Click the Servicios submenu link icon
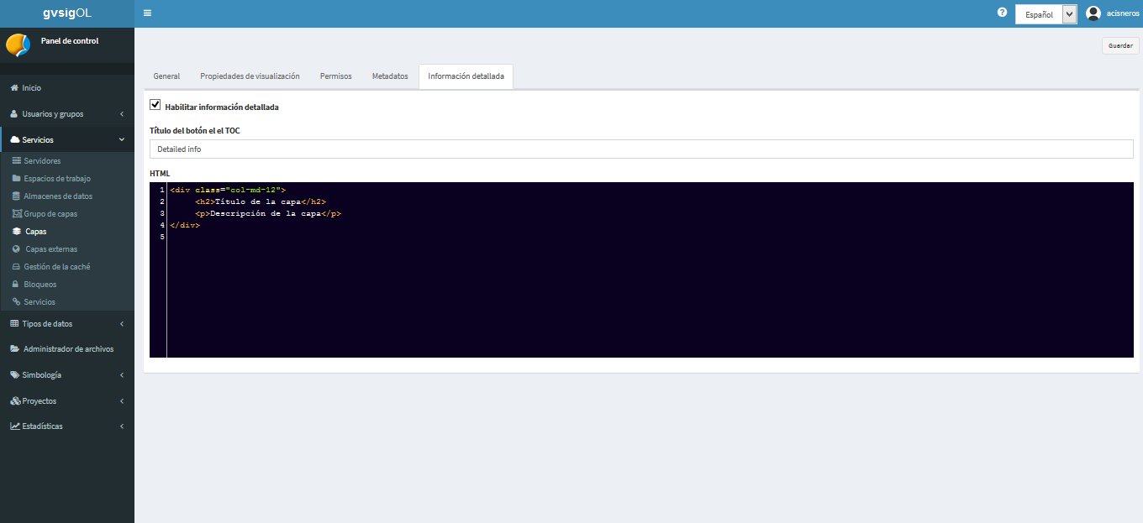Image resolution: width=1143 pixels, height=523 pixels. click(17, 302)
